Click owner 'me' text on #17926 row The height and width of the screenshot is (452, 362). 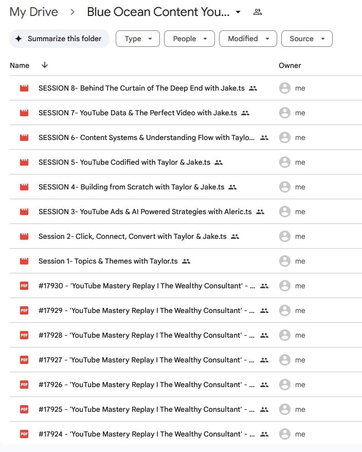[300, 385]
